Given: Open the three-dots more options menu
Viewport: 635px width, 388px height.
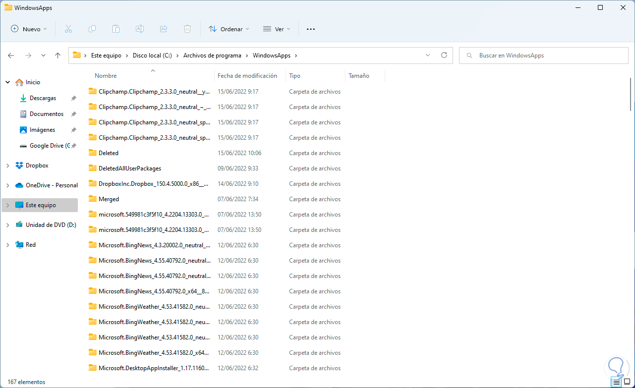Looking at the screenshot, I should pos(311,29).
